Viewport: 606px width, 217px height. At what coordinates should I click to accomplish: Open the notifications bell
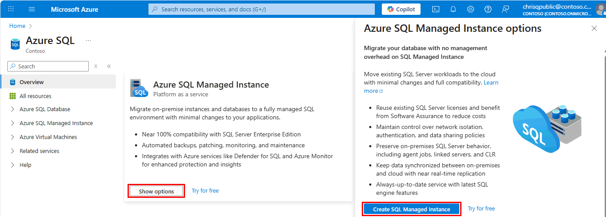pyautogui.click(x=453, y=9)
